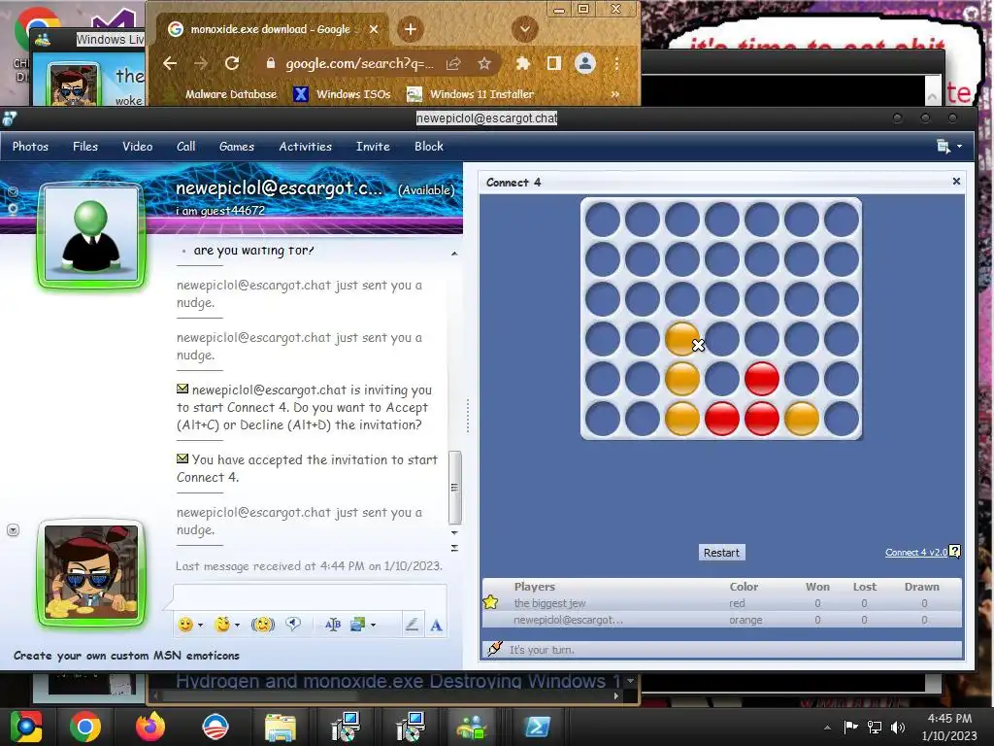Click the background picture icon

(x=358, y=625)
